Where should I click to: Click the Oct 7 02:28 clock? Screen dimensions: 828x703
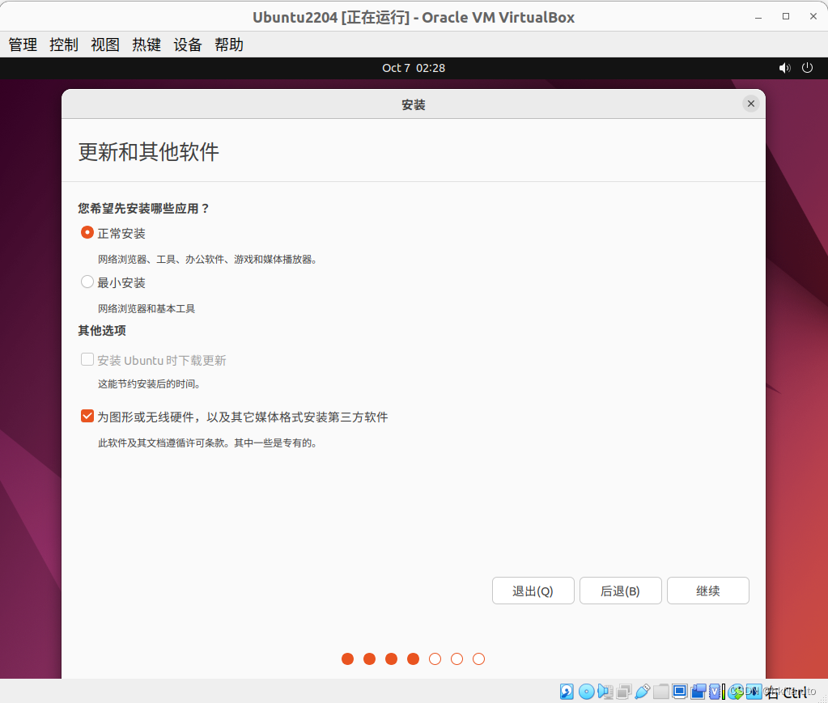[414, 68]
